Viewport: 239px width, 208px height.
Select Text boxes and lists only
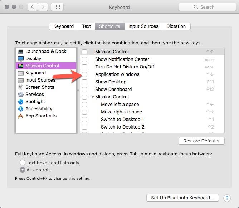pyautogui.click(x=23, y=163)
